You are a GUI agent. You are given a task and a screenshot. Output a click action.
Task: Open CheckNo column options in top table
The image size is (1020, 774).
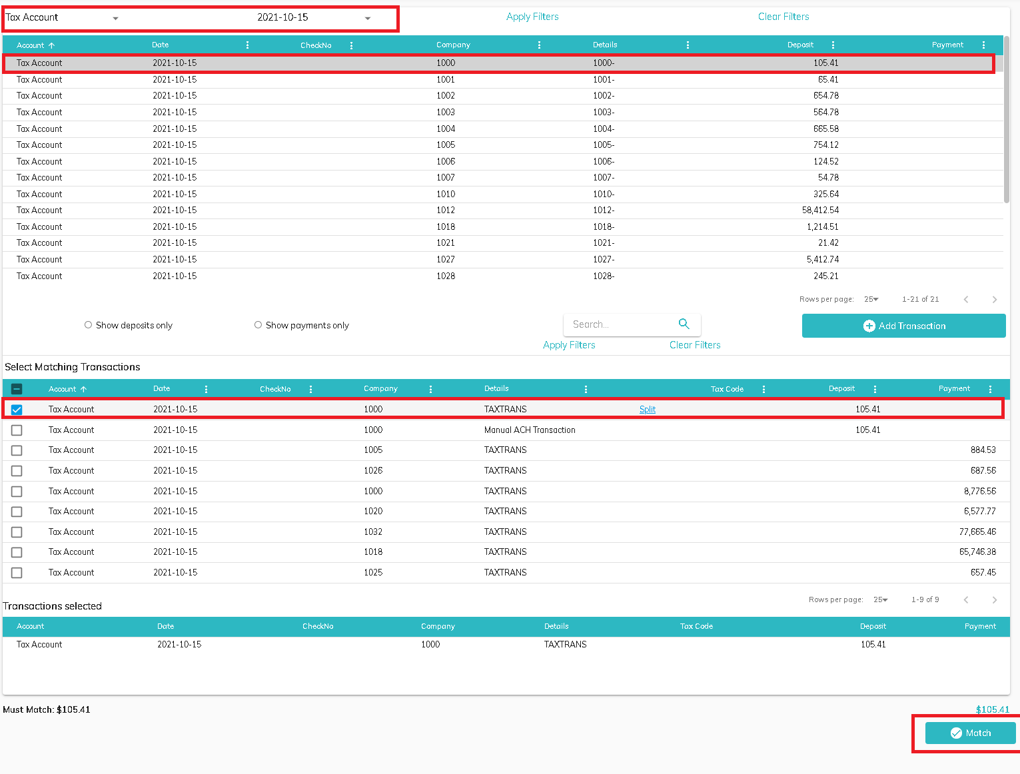[351, 45]
